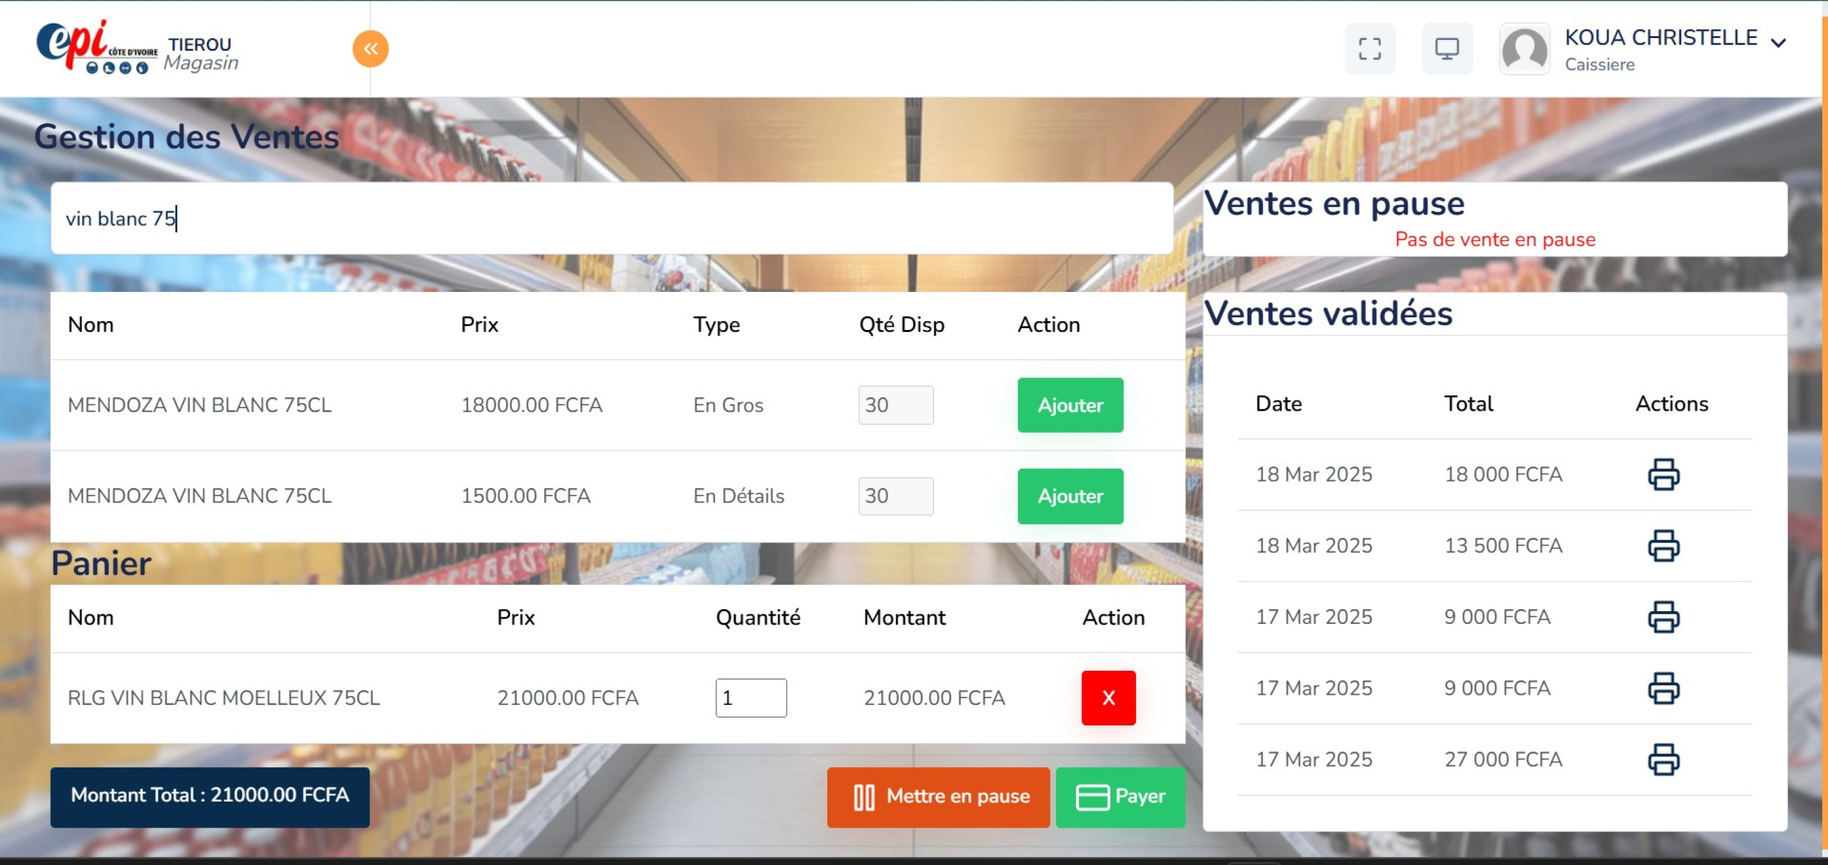Click Mettre en pause button
The width and height of the screenshot is (1828, 865).
click(x=937, y=796)
